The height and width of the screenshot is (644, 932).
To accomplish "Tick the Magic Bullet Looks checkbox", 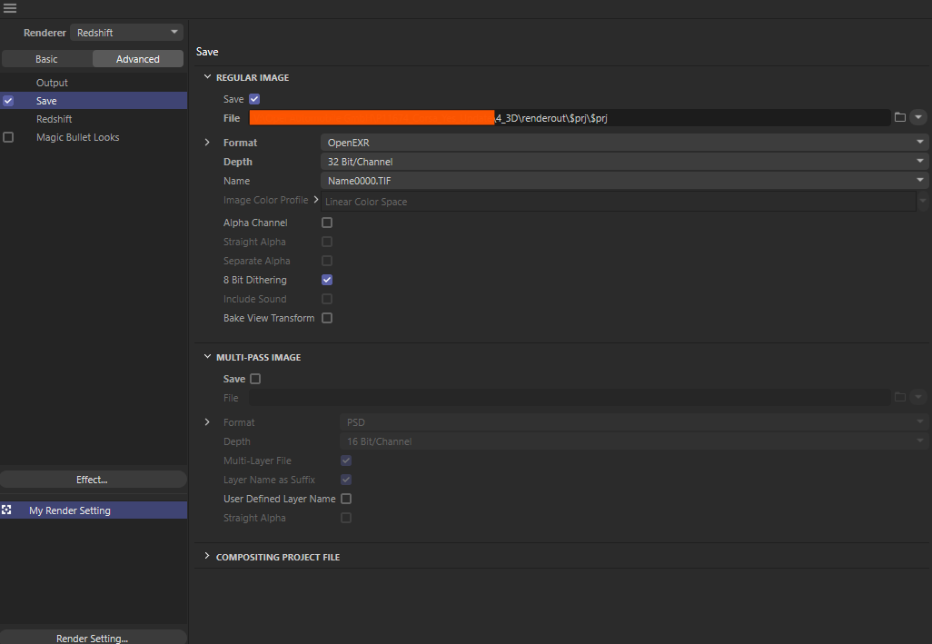I will coord(8,137).
